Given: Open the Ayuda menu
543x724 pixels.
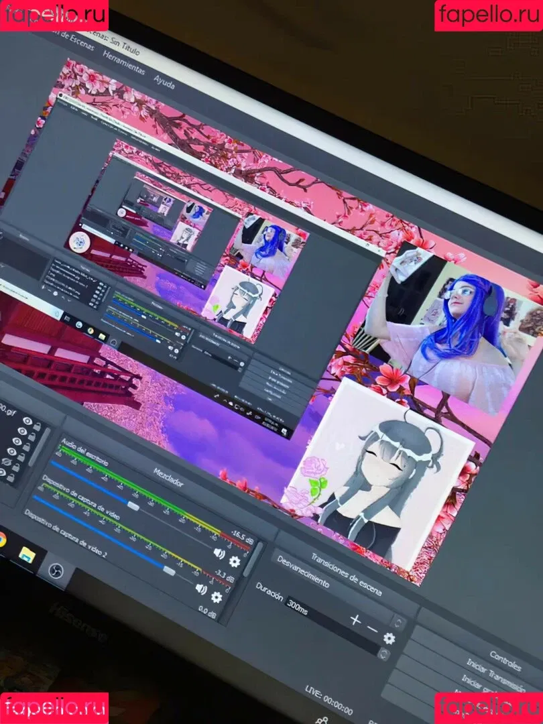Looking at the screenshot, I should 164,81.
